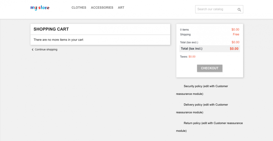Go to the Art category
The image size is (273, 141).
point(121,8)
